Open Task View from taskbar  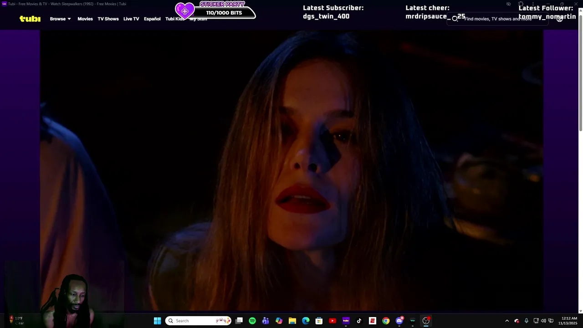[239, 321]
